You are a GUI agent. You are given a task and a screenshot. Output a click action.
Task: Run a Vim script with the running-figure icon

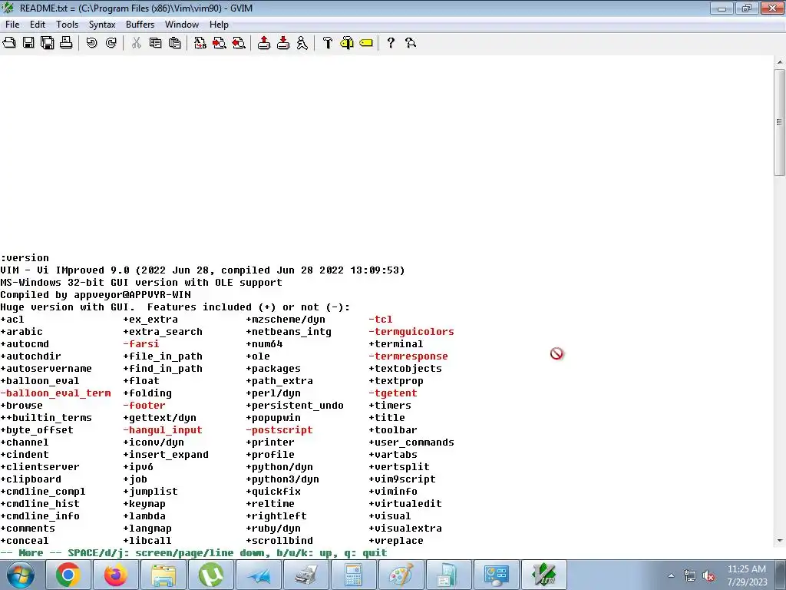302,43
